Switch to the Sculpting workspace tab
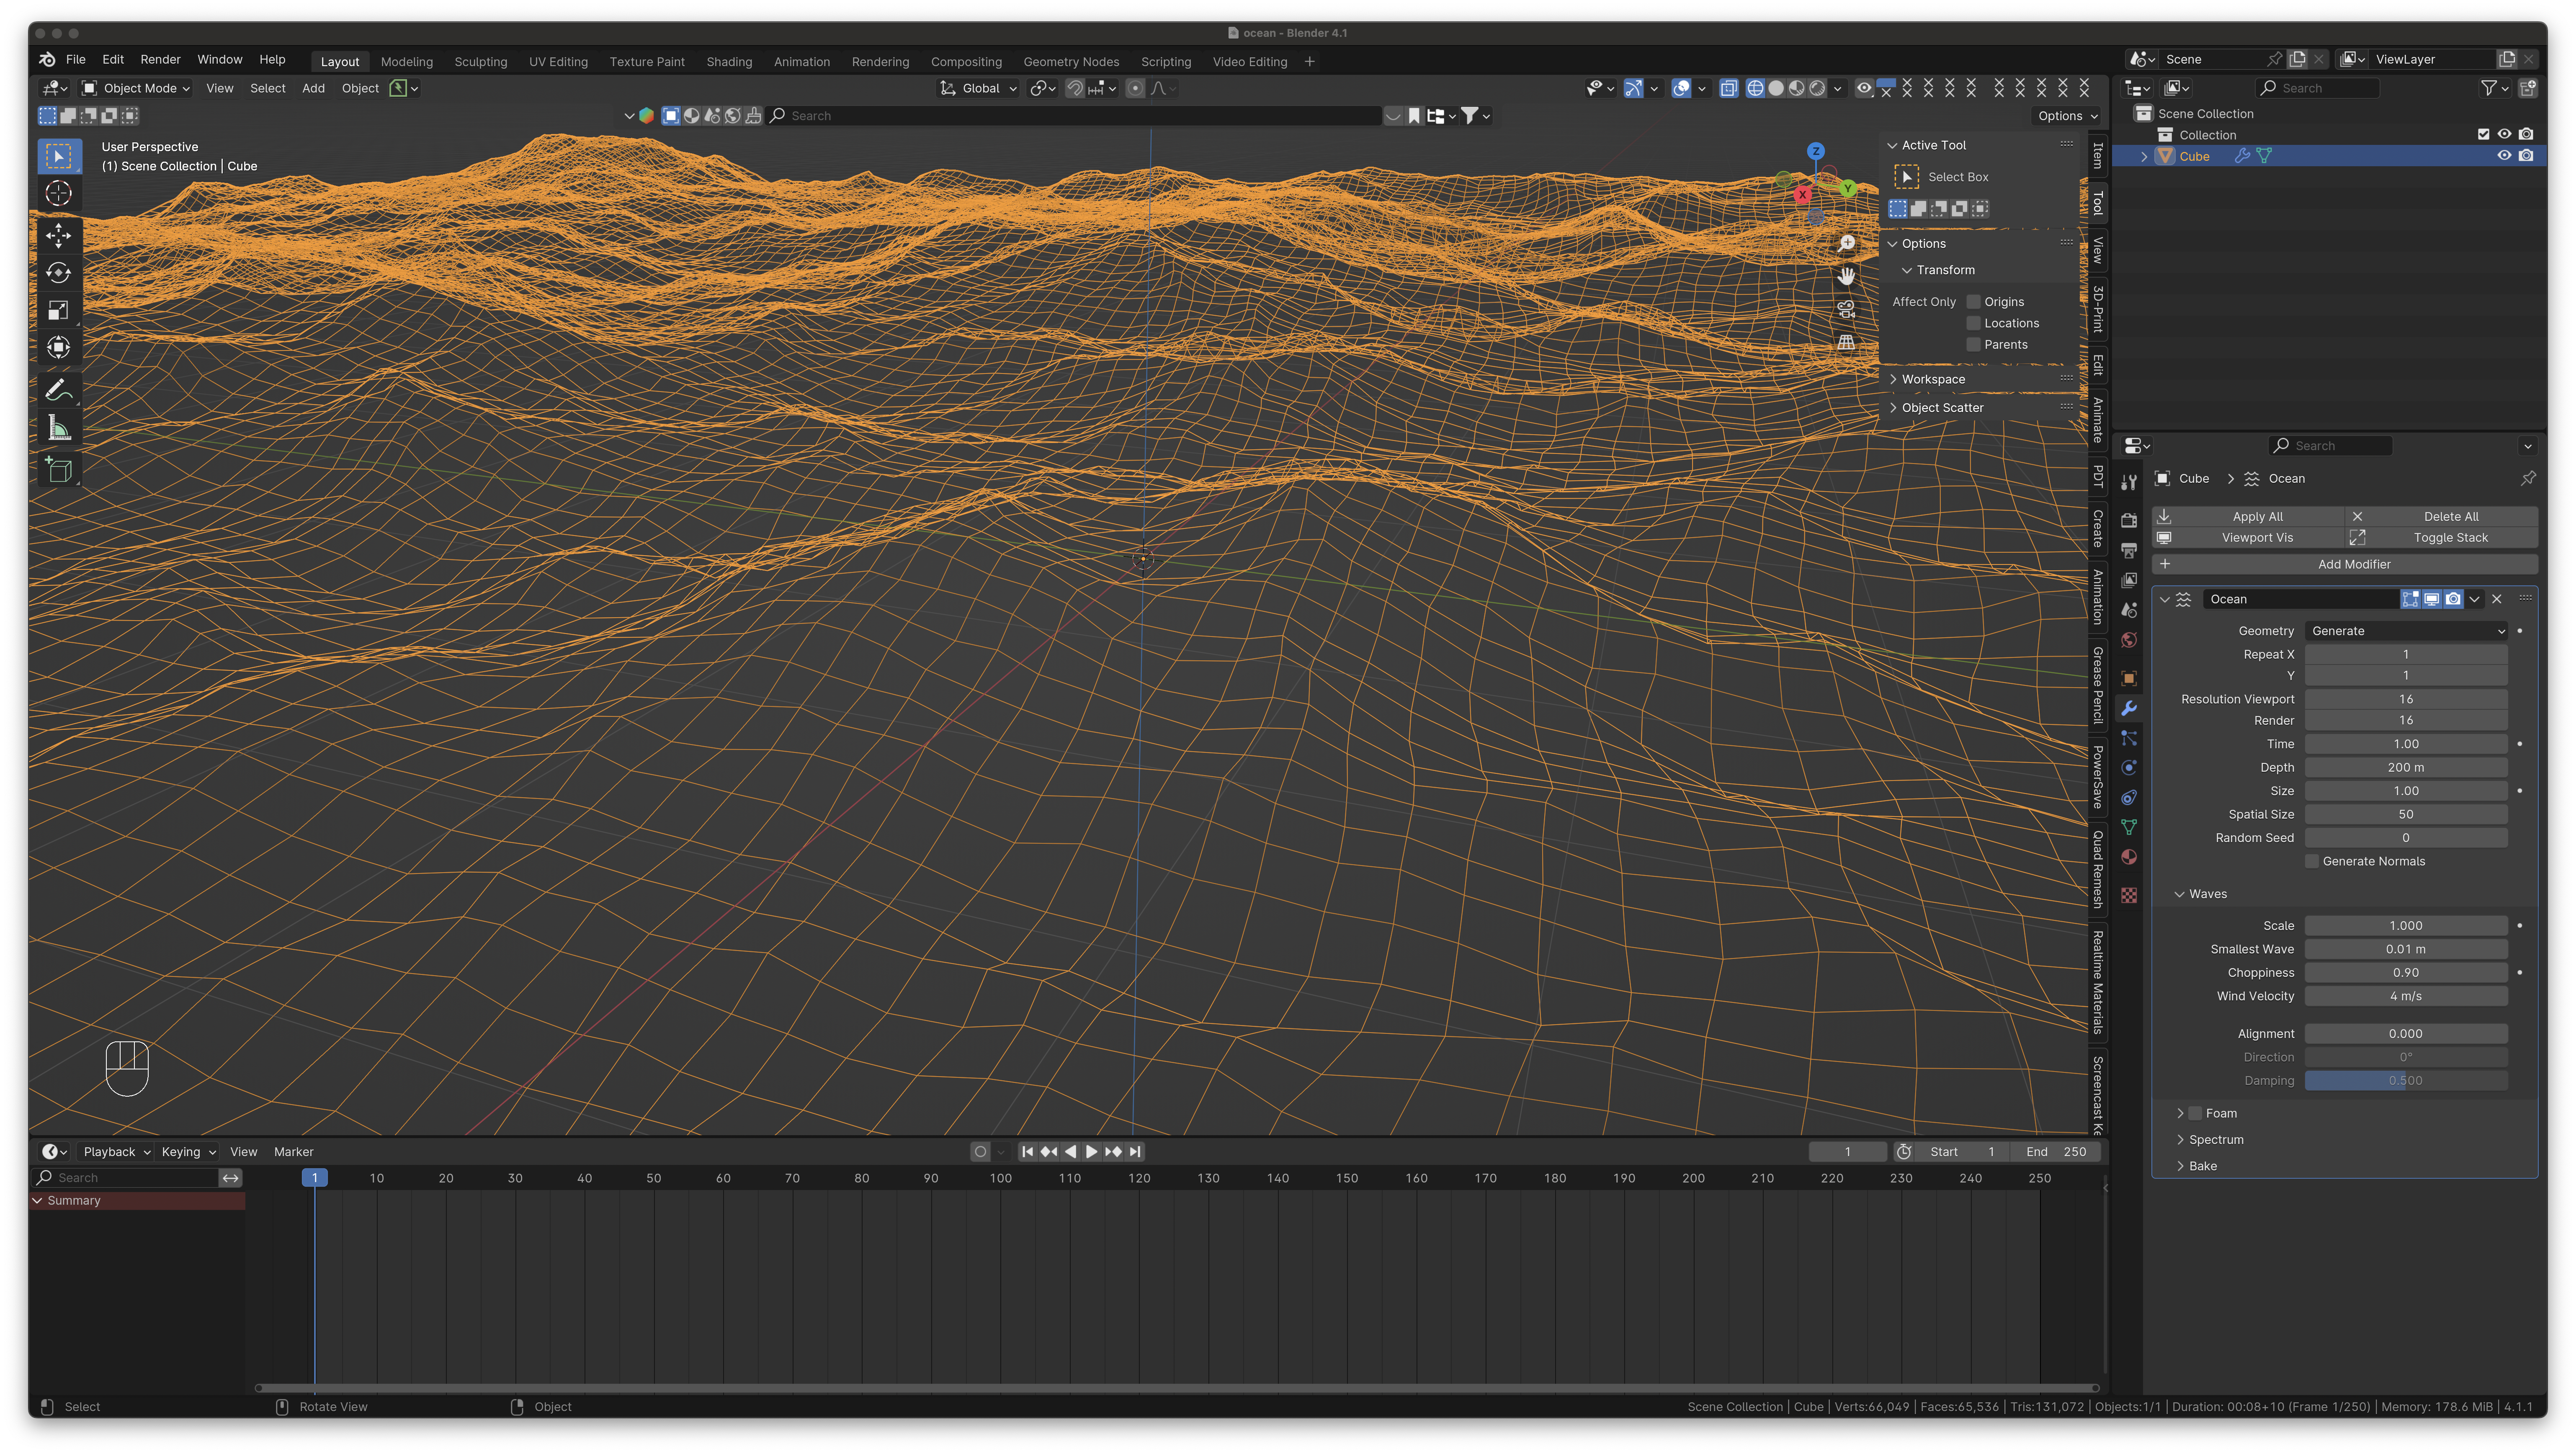This screenshot has width=2576, height=1453. point(481,62)
